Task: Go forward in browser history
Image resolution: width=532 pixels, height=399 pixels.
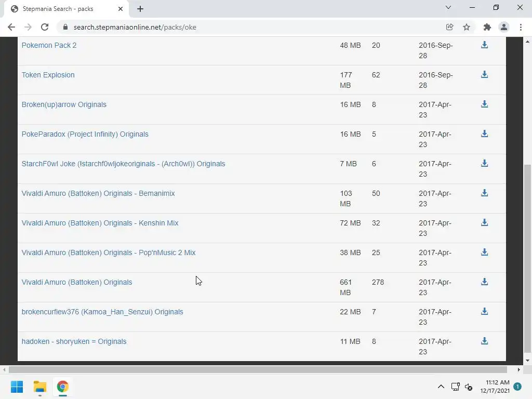Action: tap(28, 27)
